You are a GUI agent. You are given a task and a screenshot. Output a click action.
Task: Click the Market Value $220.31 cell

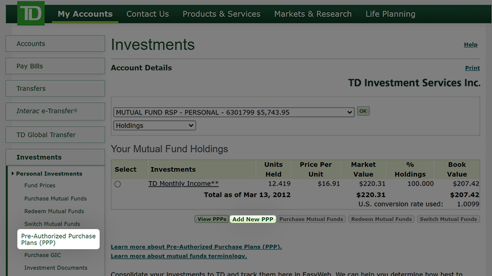[x=372, y=184]
